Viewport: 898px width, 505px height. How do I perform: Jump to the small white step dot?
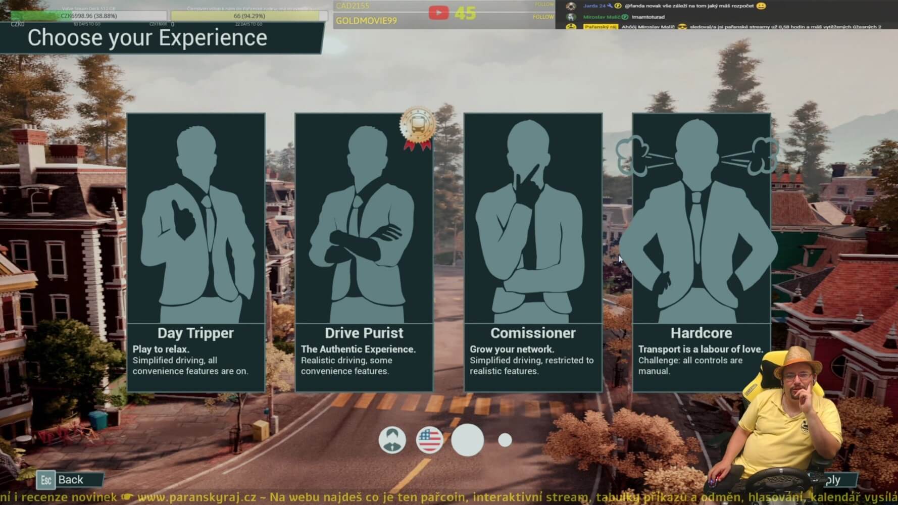click(505, 440)
